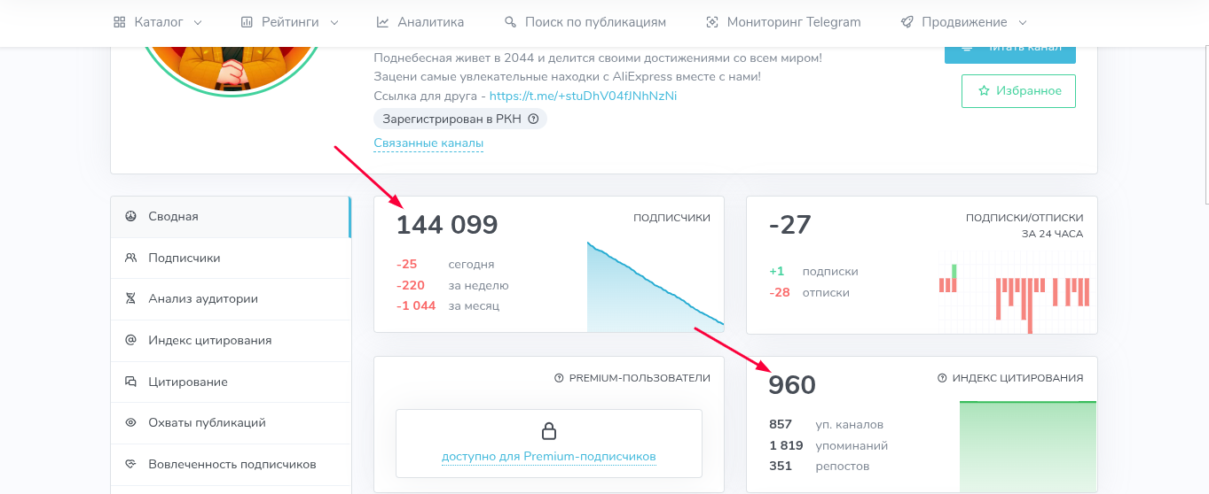Viewport: 1209px width, 494px height.
Task: Click the subscribe/unsubscribe bar chart
Action: (1014, 291)
